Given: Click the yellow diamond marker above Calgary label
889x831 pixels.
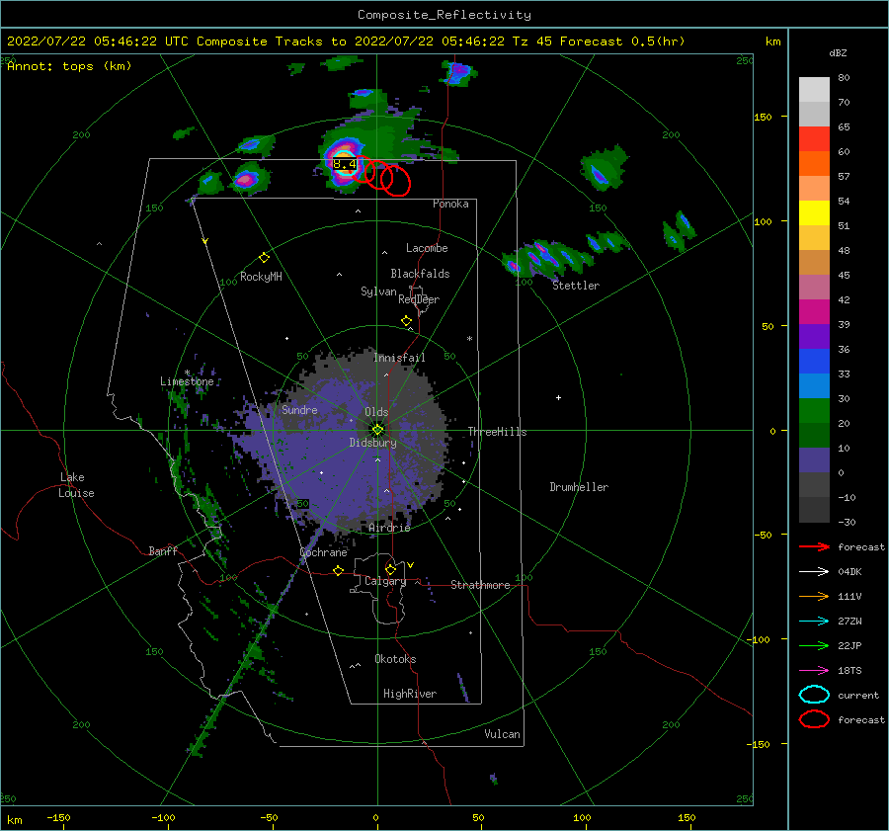Looking at the screenshot, I should pos(390,569).
